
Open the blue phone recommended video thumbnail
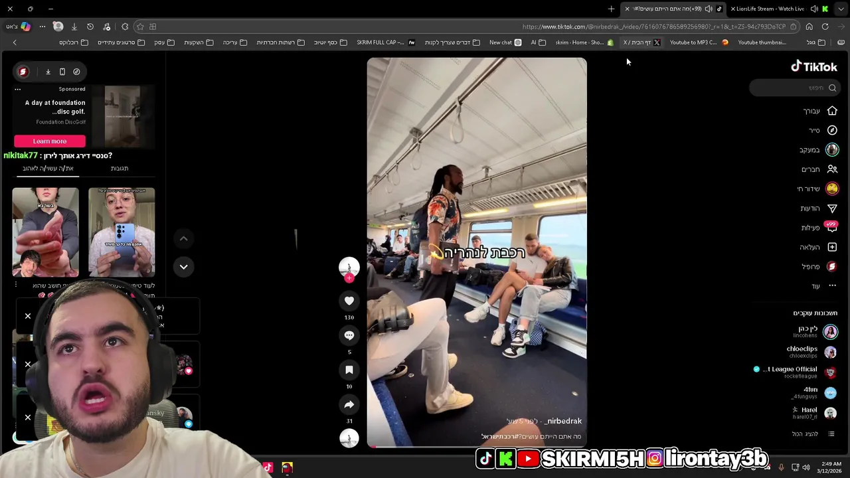(x=122, y=232)
